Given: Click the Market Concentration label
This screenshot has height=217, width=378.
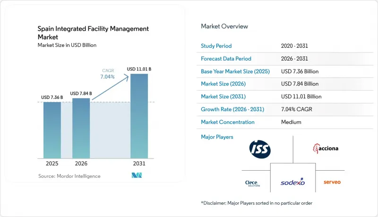Looking at the screenshot, I should (228, 122).
